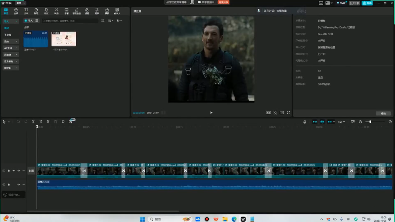Click the 导出 export button
The image size is (395, 222).
coord(367,3)
